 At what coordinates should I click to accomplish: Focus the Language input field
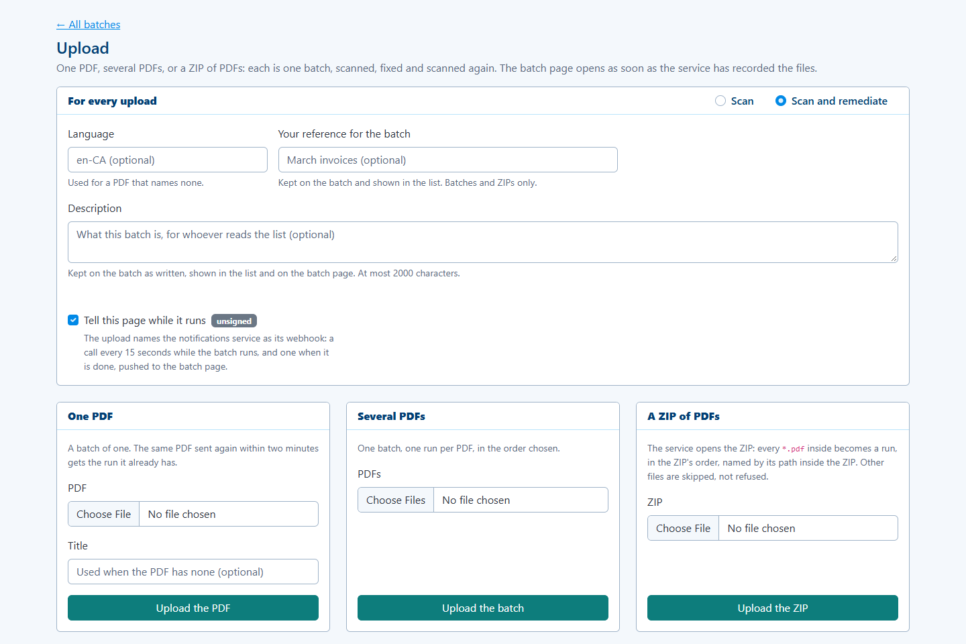coord(168,160)
